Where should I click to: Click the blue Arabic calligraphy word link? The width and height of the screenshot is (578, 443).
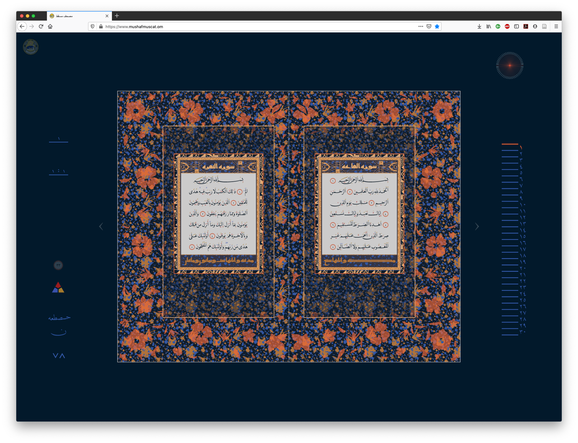(59, 318)
